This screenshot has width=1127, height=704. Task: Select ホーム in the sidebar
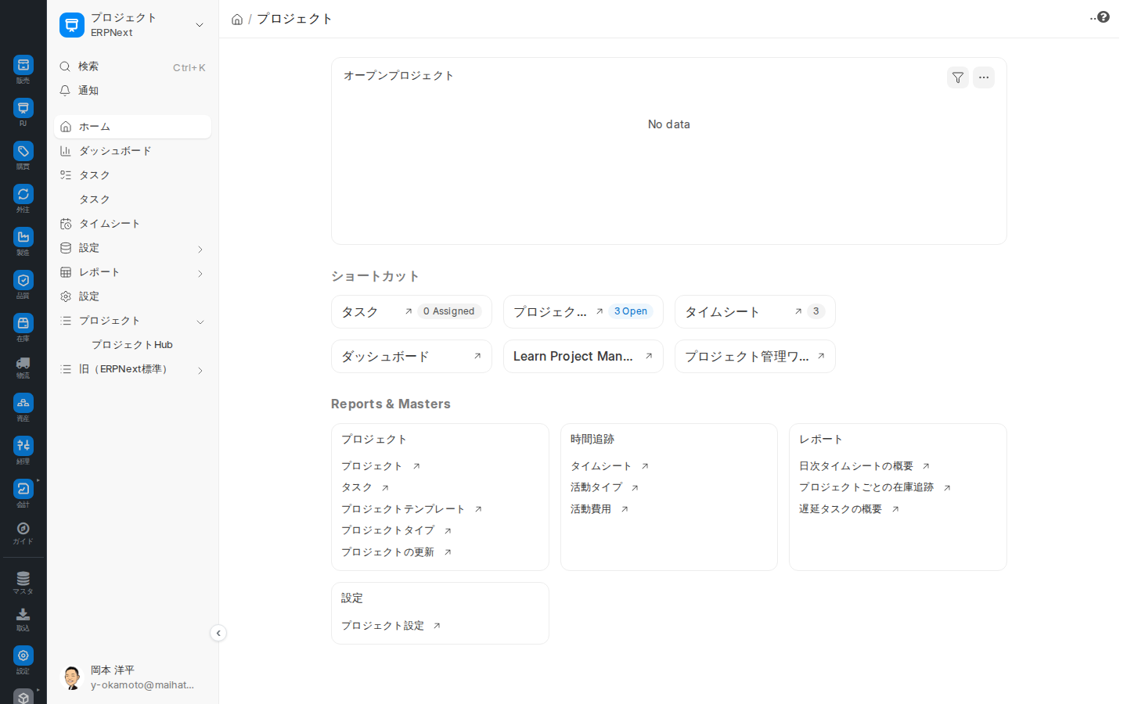[x=132, y=127]
